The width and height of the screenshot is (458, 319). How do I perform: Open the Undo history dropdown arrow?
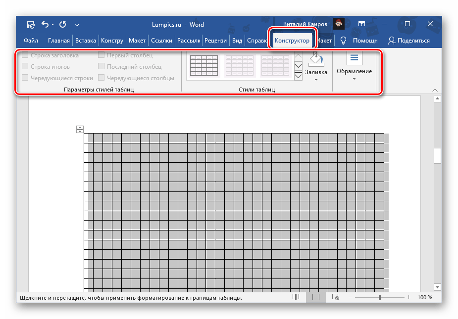pos(53,25)
